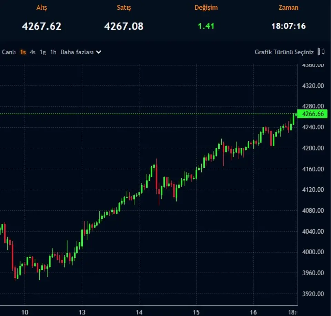Click the Alış column header label
The width and height of the screenshot is (331, 316).
click(x=42, y=8)
